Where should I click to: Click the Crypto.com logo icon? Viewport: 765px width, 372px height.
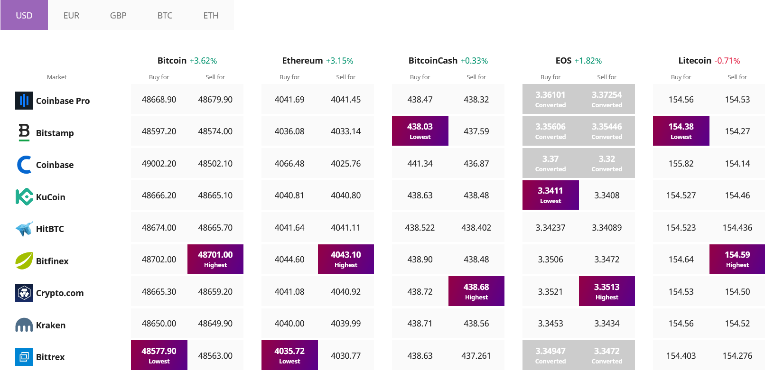click(24, 293)
